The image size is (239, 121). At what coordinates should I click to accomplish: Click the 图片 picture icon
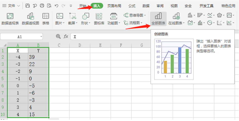coord(60,16)
